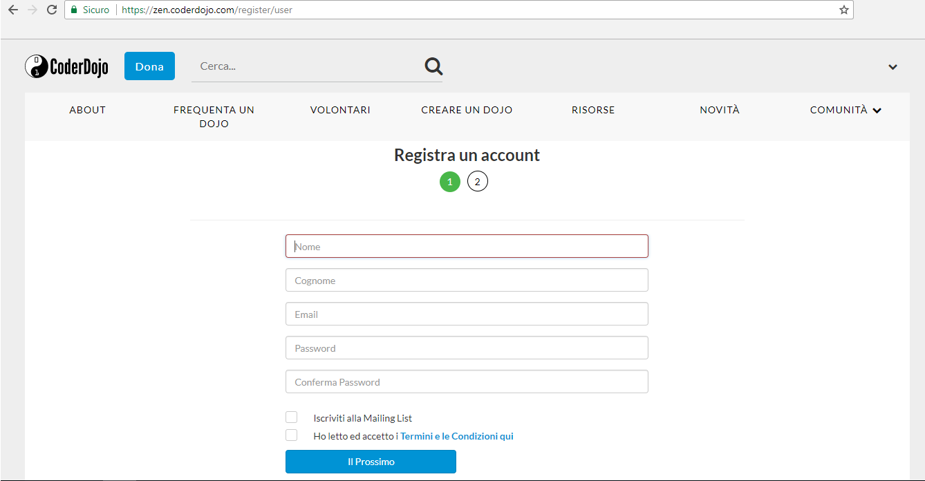Select registration step 2 circle
Image resolution: width=925 pixels, height=481 pixels.
click(478, 182)
